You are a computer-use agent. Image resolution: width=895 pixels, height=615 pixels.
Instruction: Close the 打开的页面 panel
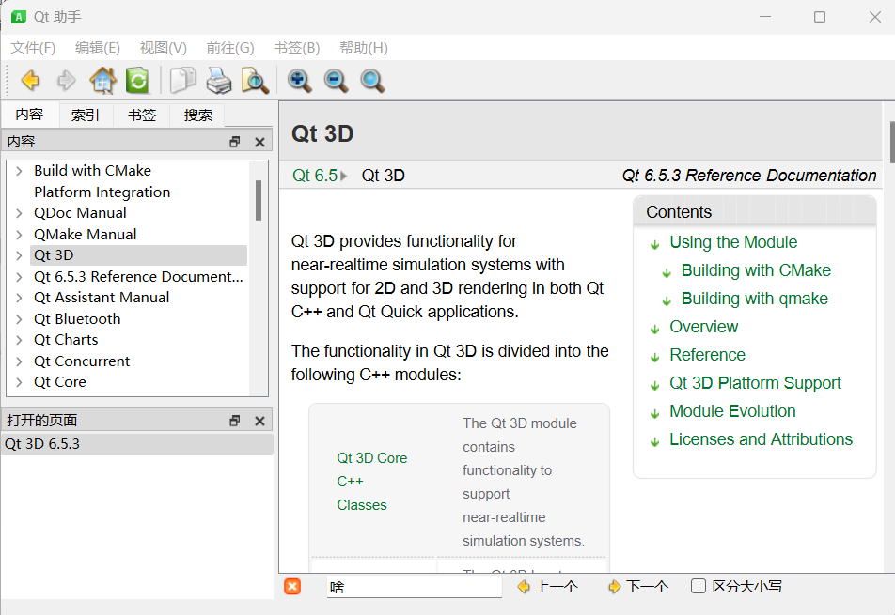coord(259,421)
